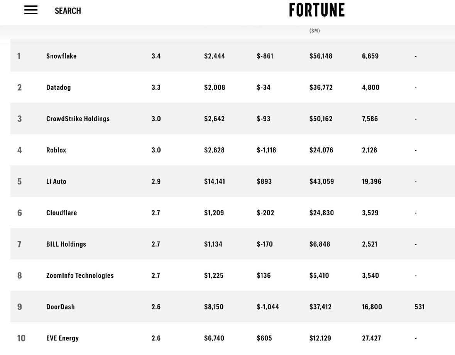This screenshot has width=455, height=355.
Task: Open the Li Auto company entry
Action: 56,181
